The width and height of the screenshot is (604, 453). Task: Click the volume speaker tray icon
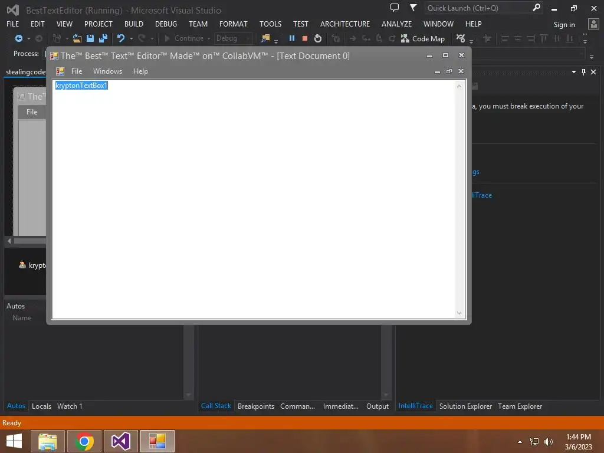click(x=549, y=441)
